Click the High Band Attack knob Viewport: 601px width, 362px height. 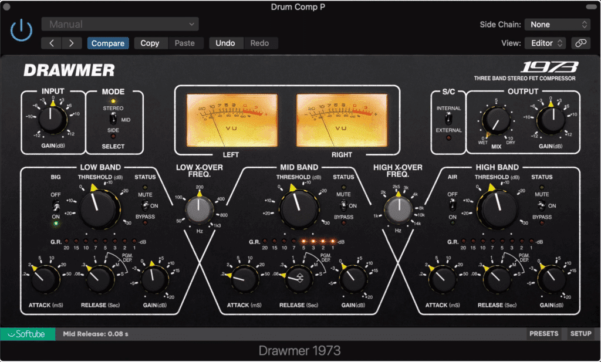click(443, 279)
